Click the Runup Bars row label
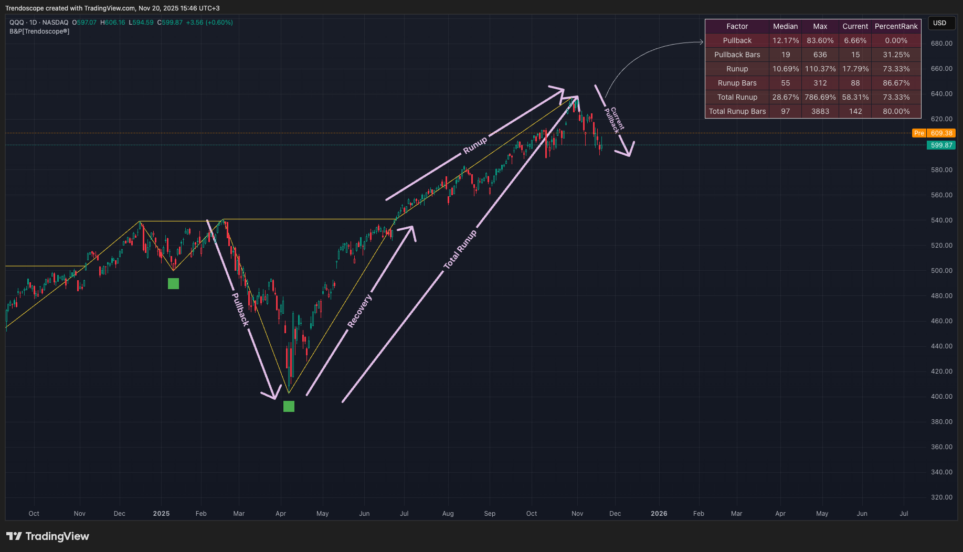 (737, 83)
